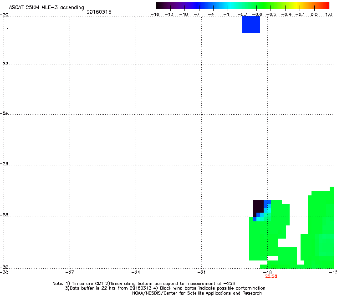The image size is (337, 296).
Task: Click the longitude axis label '-27'
Action: [x=70, y=272]
